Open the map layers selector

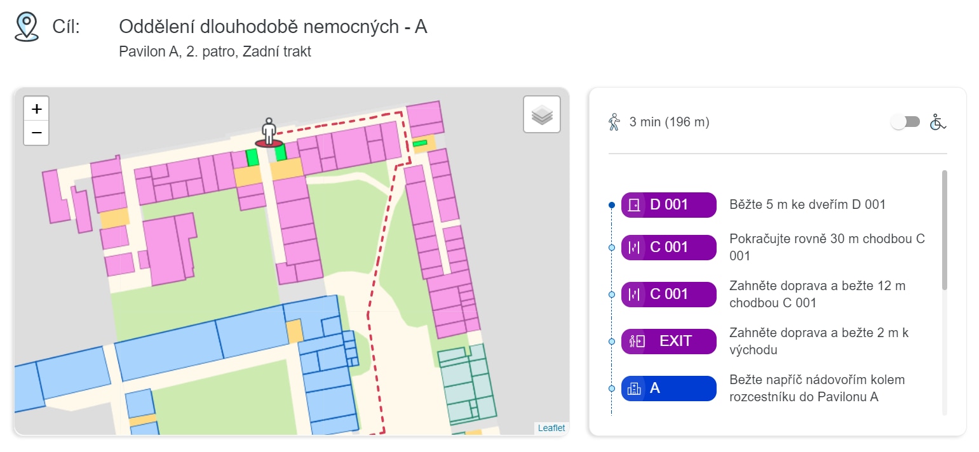pyautogui.click(x=541, y=115)
